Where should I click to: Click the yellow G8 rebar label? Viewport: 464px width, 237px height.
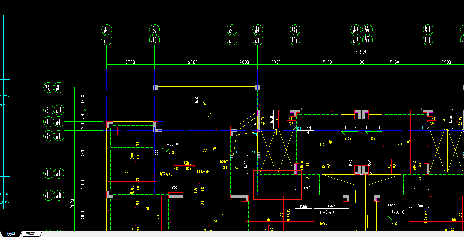(x=204, y=104)
